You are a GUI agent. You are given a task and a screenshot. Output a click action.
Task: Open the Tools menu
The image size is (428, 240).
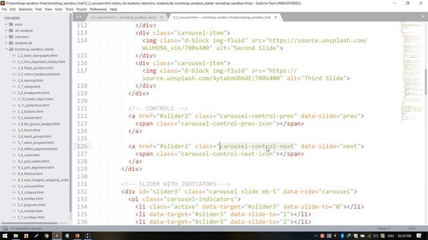coord(70,9)
